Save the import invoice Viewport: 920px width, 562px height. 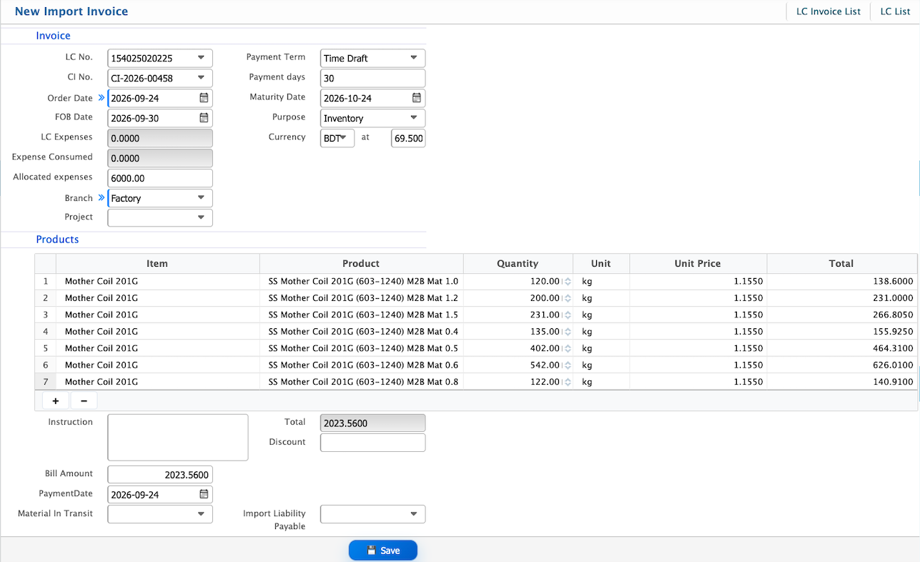[x=383, y=551]
